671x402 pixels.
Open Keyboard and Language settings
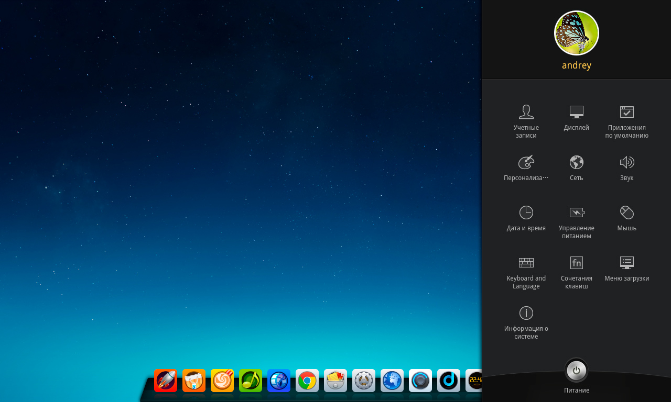tap(526, 271)
